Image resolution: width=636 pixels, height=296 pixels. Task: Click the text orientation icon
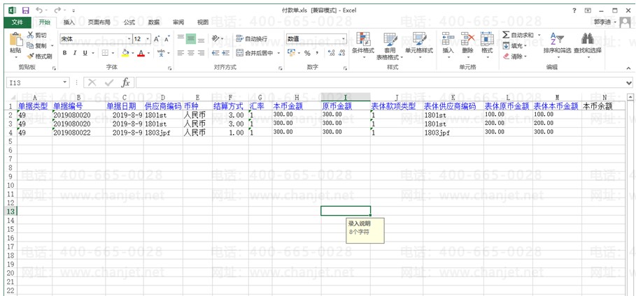pos(215,39)
